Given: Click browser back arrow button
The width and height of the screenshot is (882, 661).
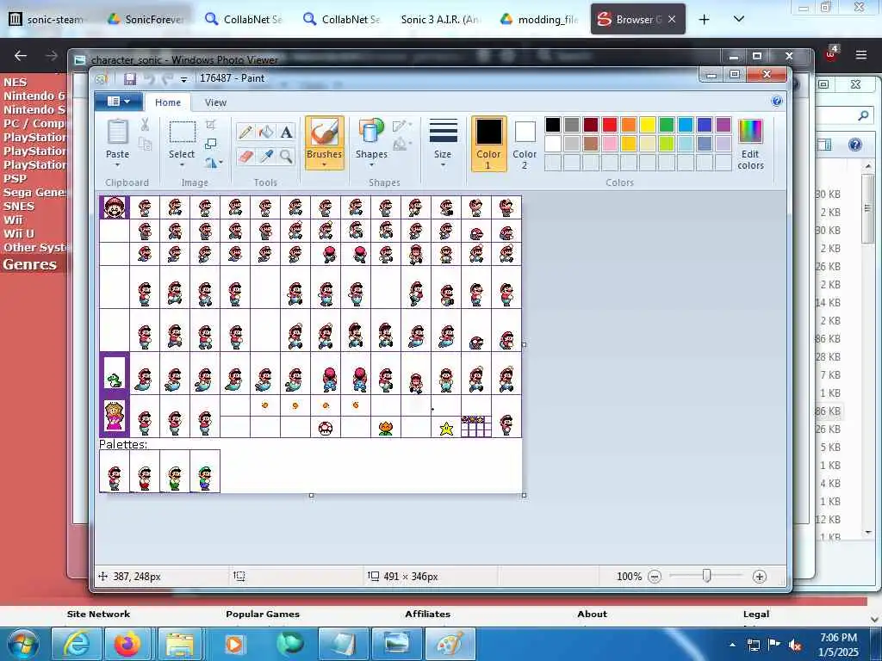Looking at the screenshot, I should 21,56.
